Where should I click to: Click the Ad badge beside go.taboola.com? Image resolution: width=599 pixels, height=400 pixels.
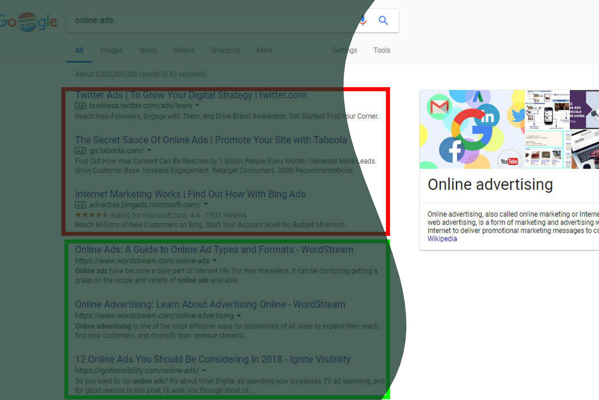click(80, 151)
